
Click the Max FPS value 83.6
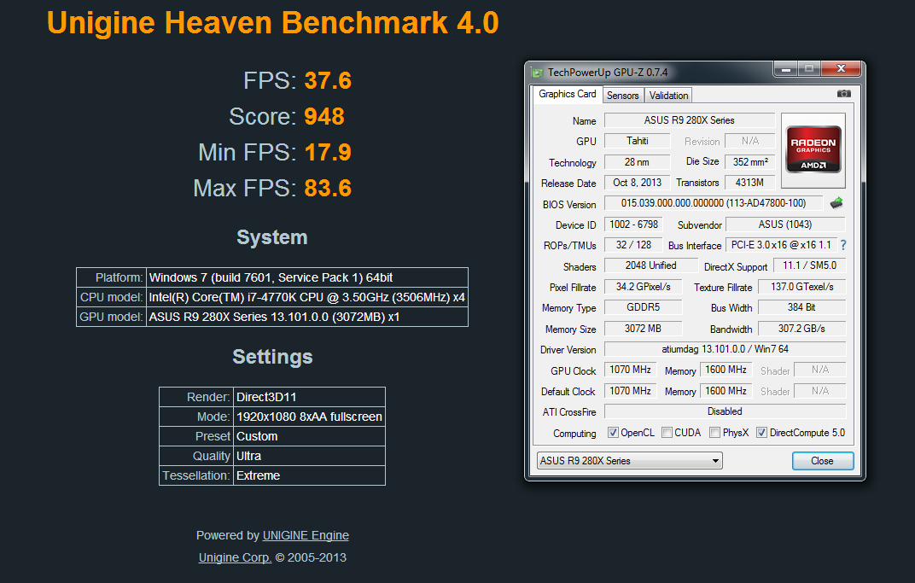(x=328, y=188)
